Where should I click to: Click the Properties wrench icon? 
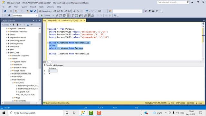(x=149, y=11)
